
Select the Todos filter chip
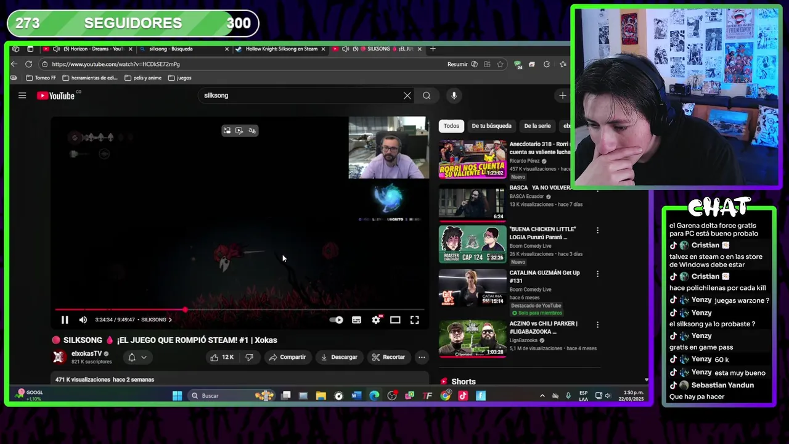pos(451,126)
